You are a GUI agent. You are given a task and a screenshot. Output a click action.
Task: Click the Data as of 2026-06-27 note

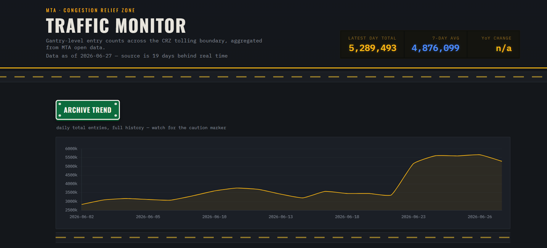(137, 56)
